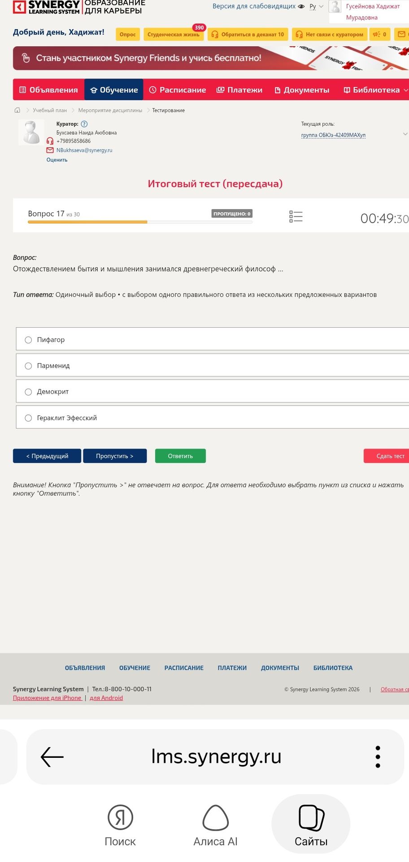This screenshot has width=409, height=862.
Task: Expand the current role group dropdown
Action: [405, 134]
